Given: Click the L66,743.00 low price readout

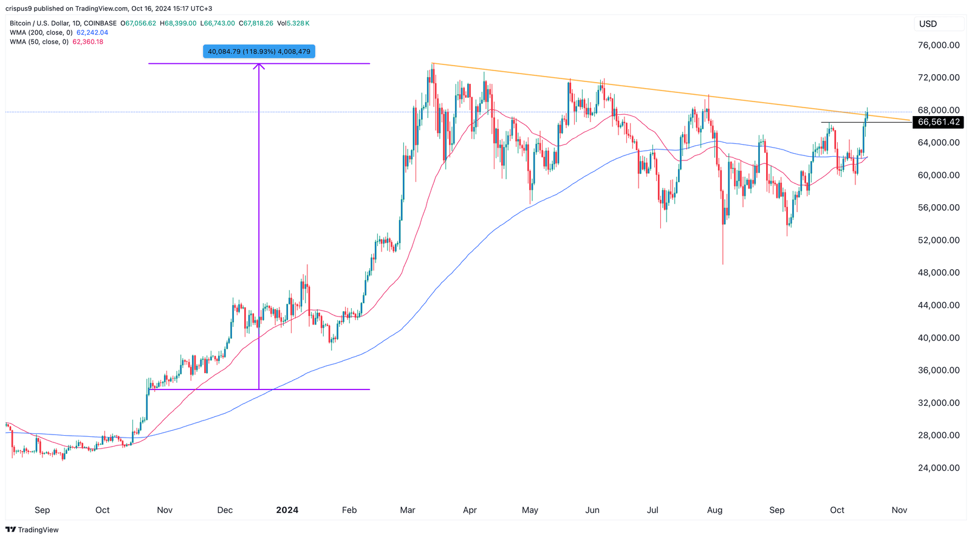Looking at the screenshot, I should point(217,24).
